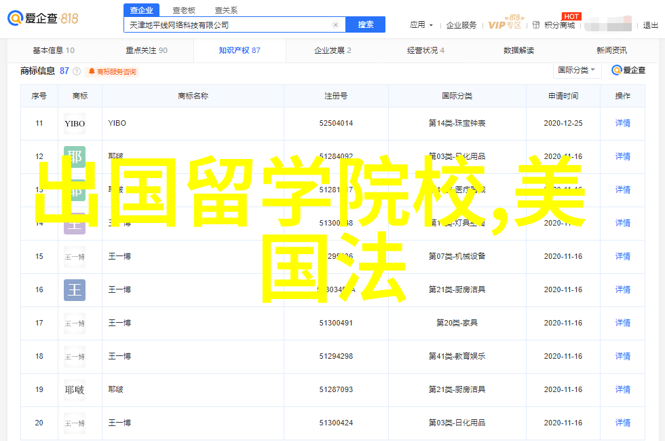Screen dimensions: 665x441
Task: Open 详情 for row 12
Action: point(623,156)
